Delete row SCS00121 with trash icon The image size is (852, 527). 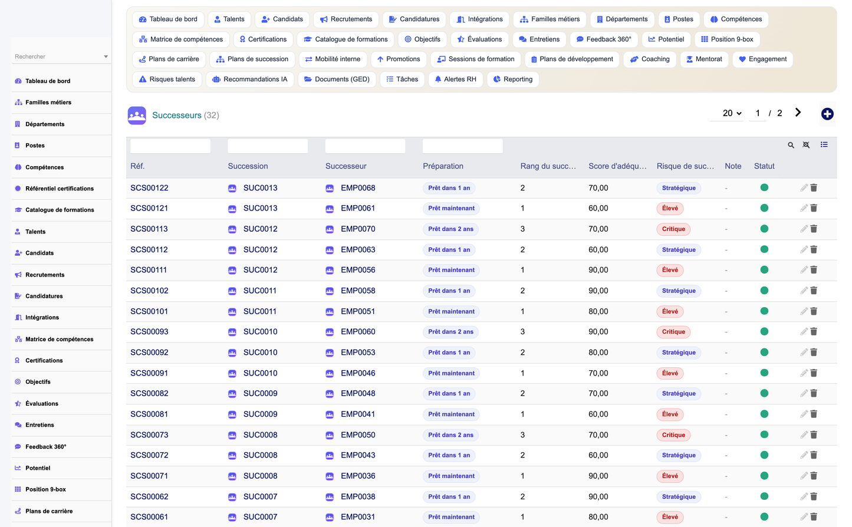[x=814, y=208]
